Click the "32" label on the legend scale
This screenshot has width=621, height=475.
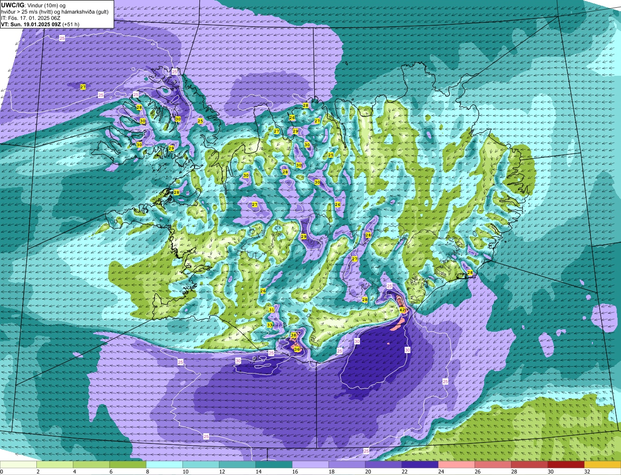click(587, 472)
